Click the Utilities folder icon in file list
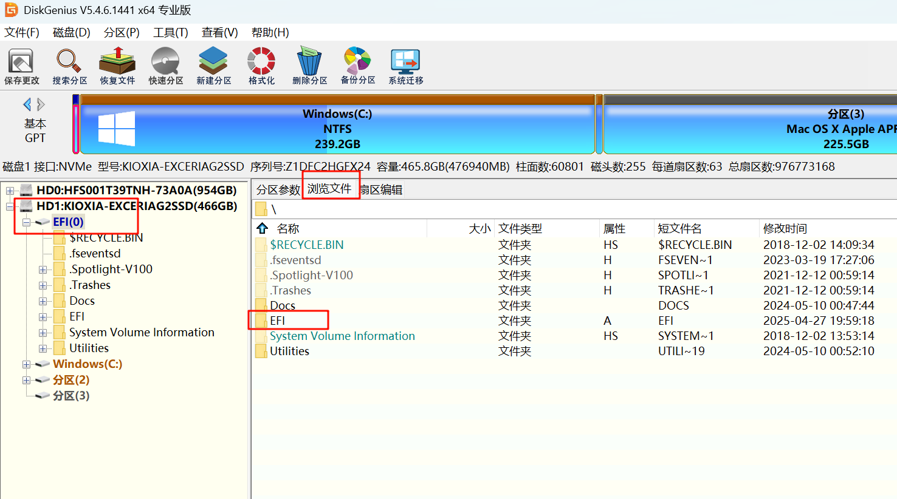The height and width of the screenshot is (499, 897). click(x=261, y=351)
